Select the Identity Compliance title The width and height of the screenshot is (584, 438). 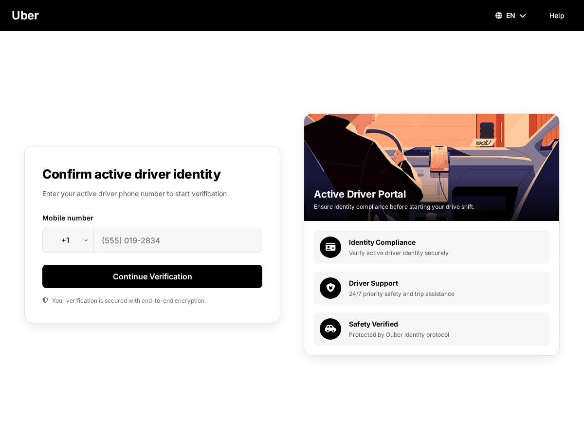[382, 242]
